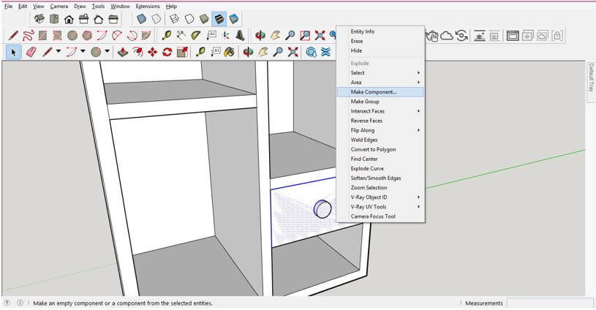Screen dimensions: 596x310
Task: Select the Paint Bucket tool
Action: tap(229, 52)
